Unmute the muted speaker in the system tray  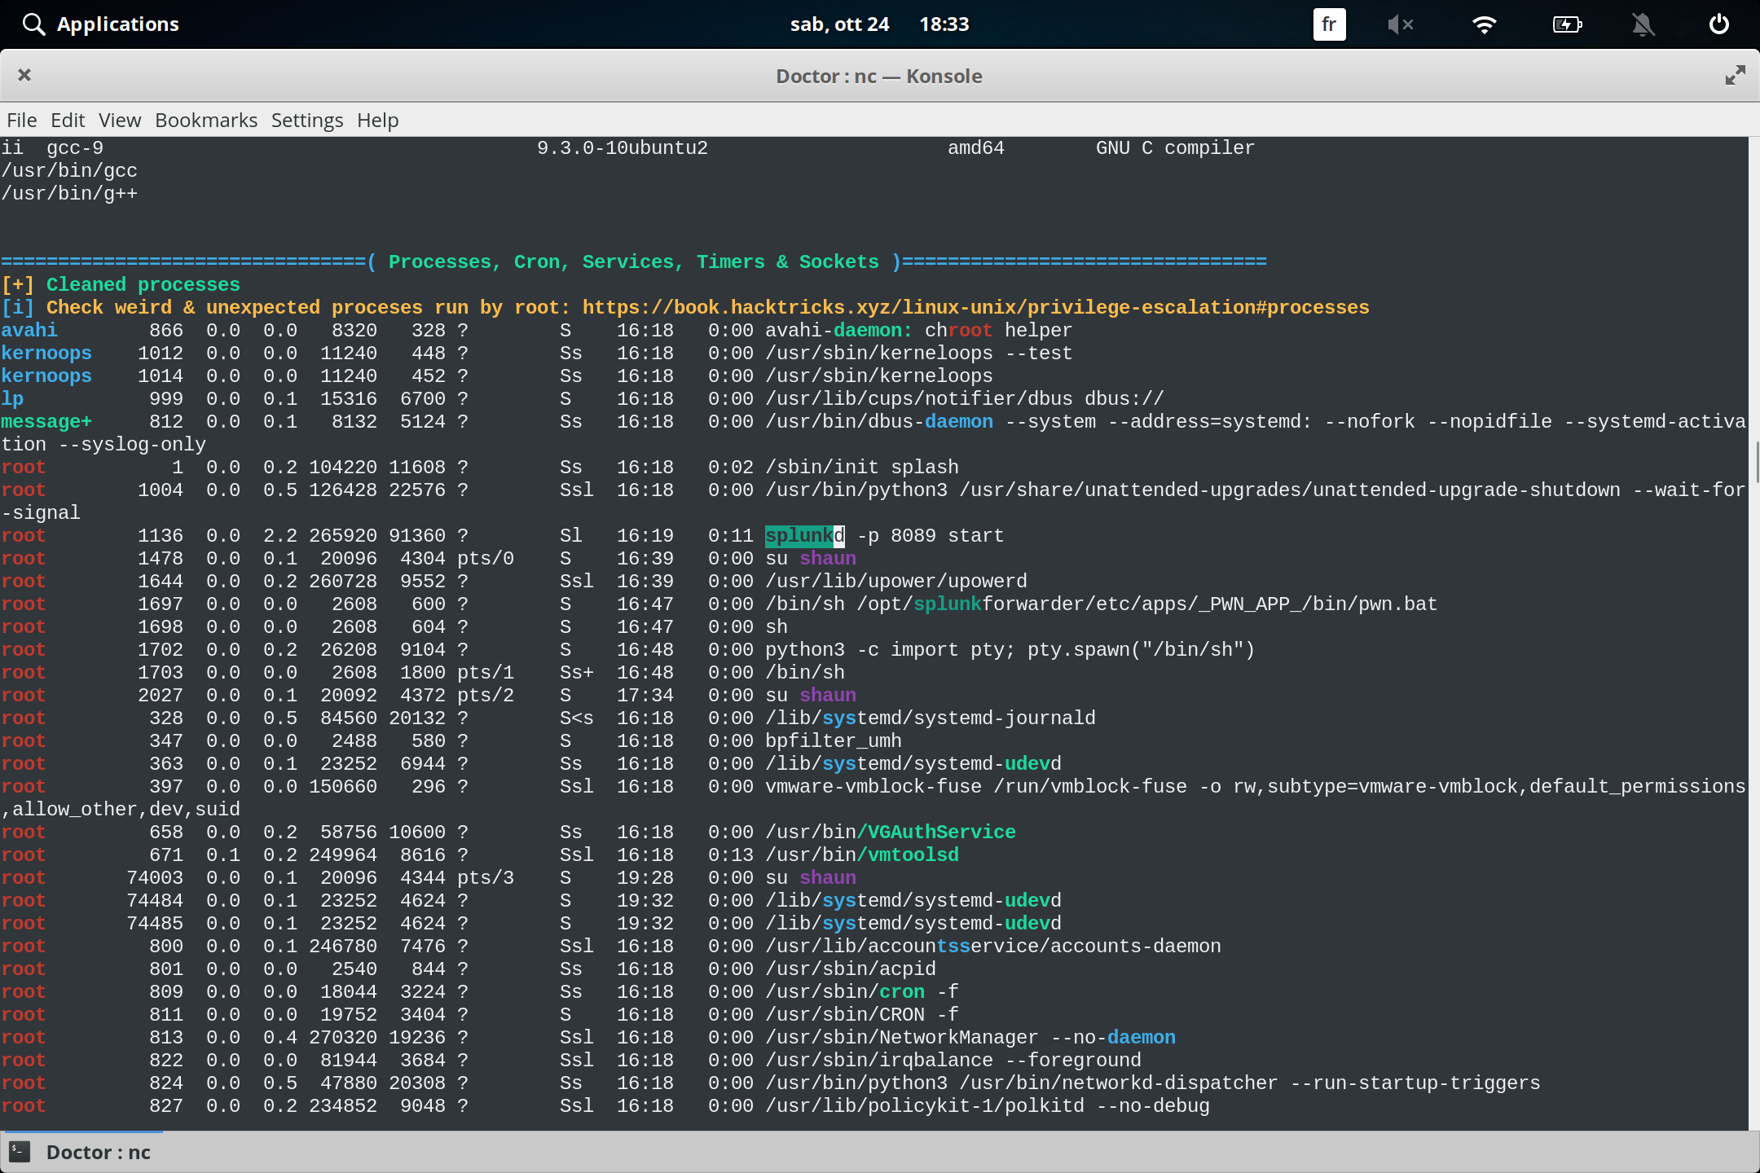(1401, 24)
